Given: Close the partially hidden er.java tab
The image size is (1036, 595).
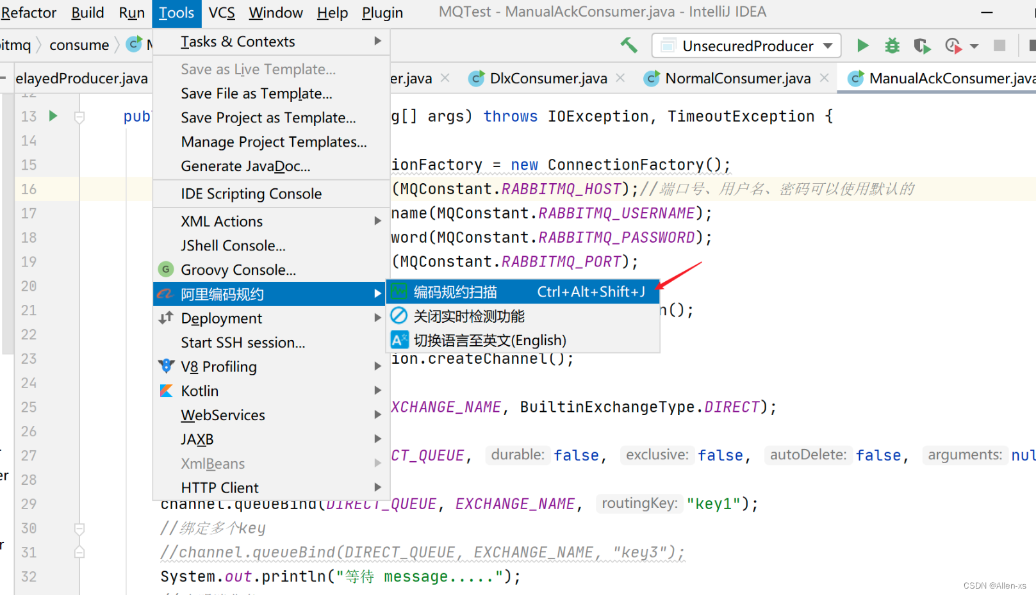Looking at the screenshot, I should coord(445,77).
